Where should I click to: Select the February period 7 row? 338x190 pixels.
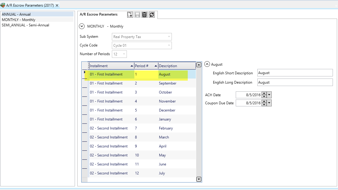coord(166,128)
